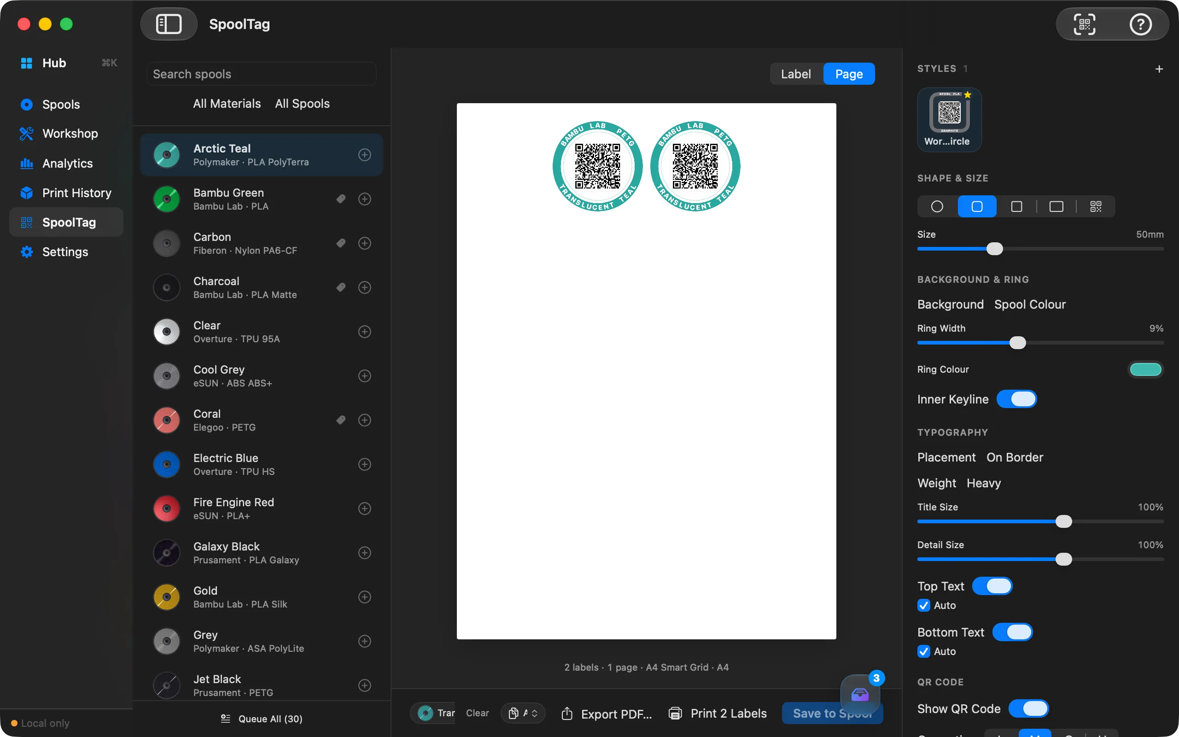The height and width of the screenshot is (737, 1179).
Task: Click the printer icon beside Print 2 Labels
Action: point(675,714)
